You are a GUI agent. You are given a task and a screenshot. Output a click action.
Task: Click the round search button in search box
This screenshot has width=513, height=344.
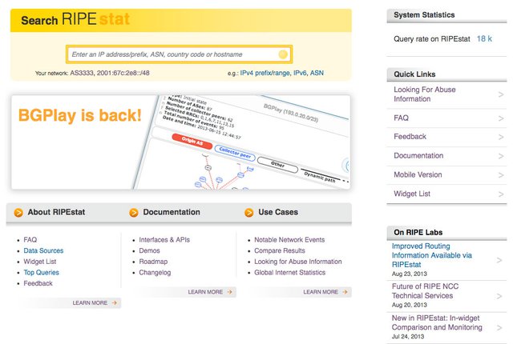283,54
